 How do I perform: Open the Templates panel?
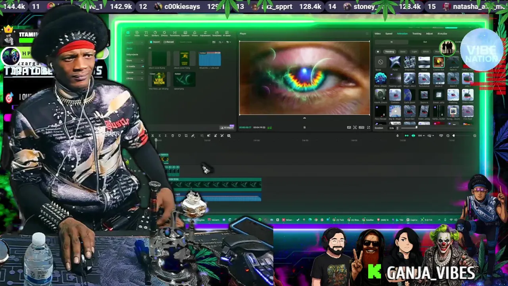tap(217, 34)
